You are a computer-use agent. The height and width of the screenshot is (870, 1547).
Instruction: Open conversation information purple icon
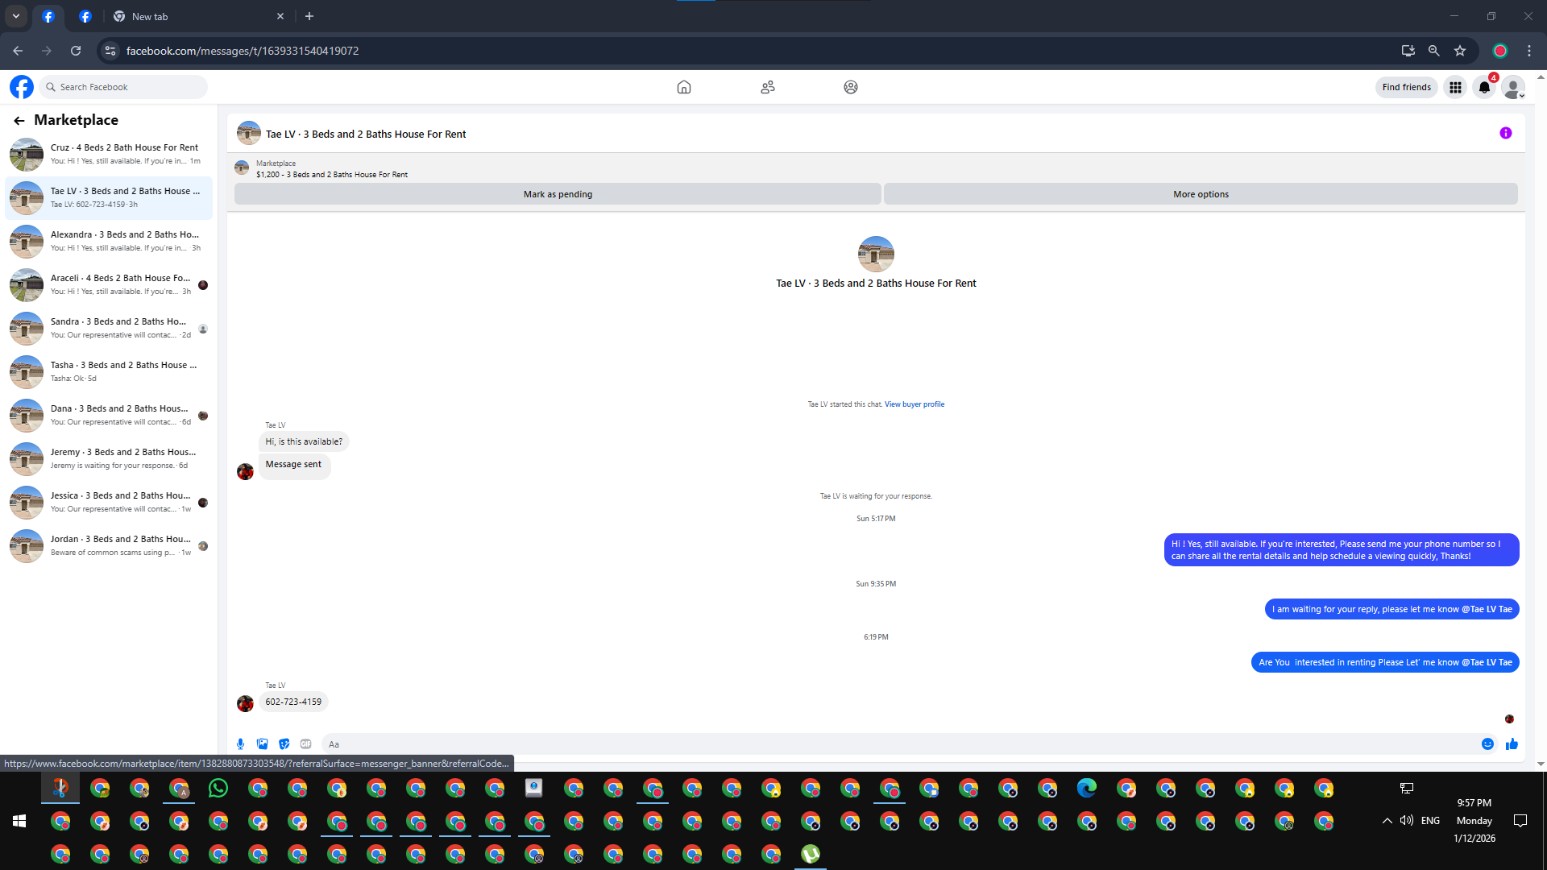click(1505, 134)
